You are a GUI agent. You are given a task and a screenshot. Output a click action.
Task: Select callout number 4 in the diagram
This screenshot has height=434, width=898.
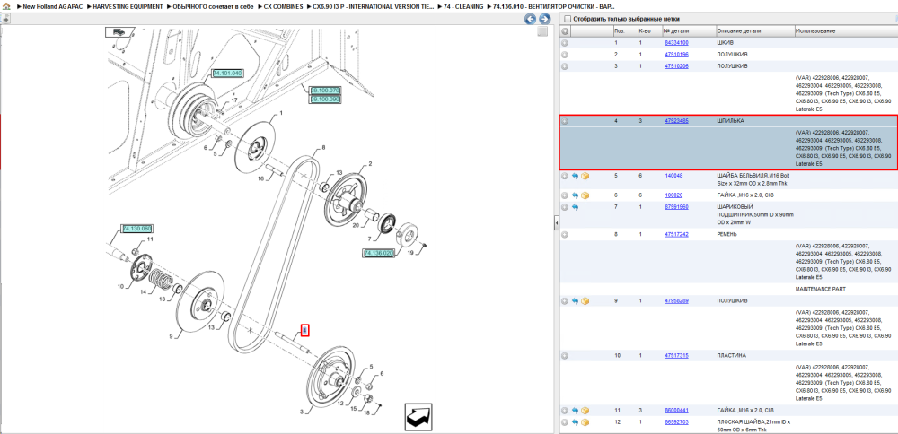tap(305, 330)
